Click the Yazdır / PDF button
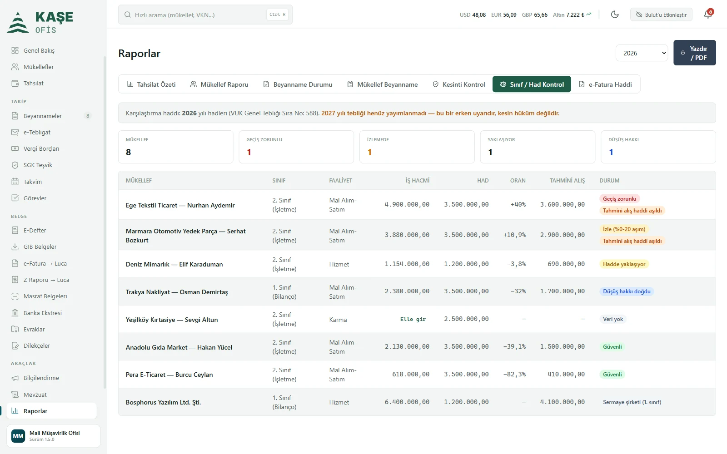 click(x=694, y=53)
